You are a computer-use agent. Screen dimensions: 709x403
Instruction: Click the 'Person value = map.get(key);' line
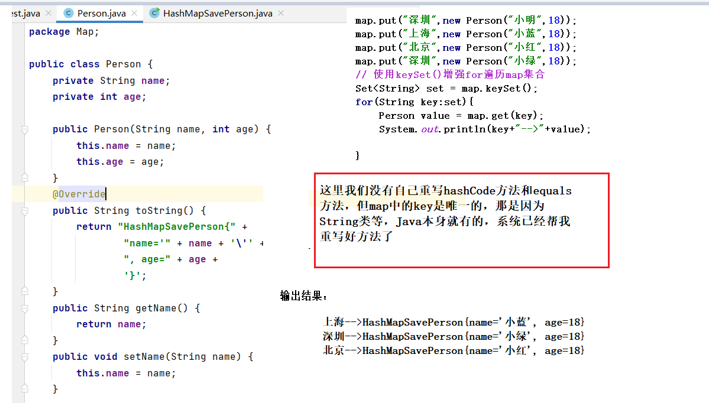pos(461,116)
